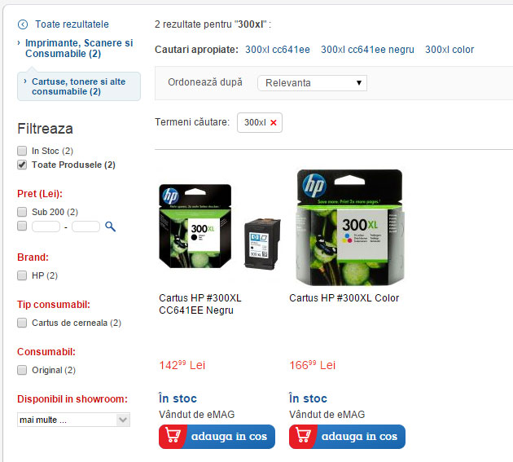Click the minimum price input field
This screenshot has width=513, height=462.
coord(46,227)
